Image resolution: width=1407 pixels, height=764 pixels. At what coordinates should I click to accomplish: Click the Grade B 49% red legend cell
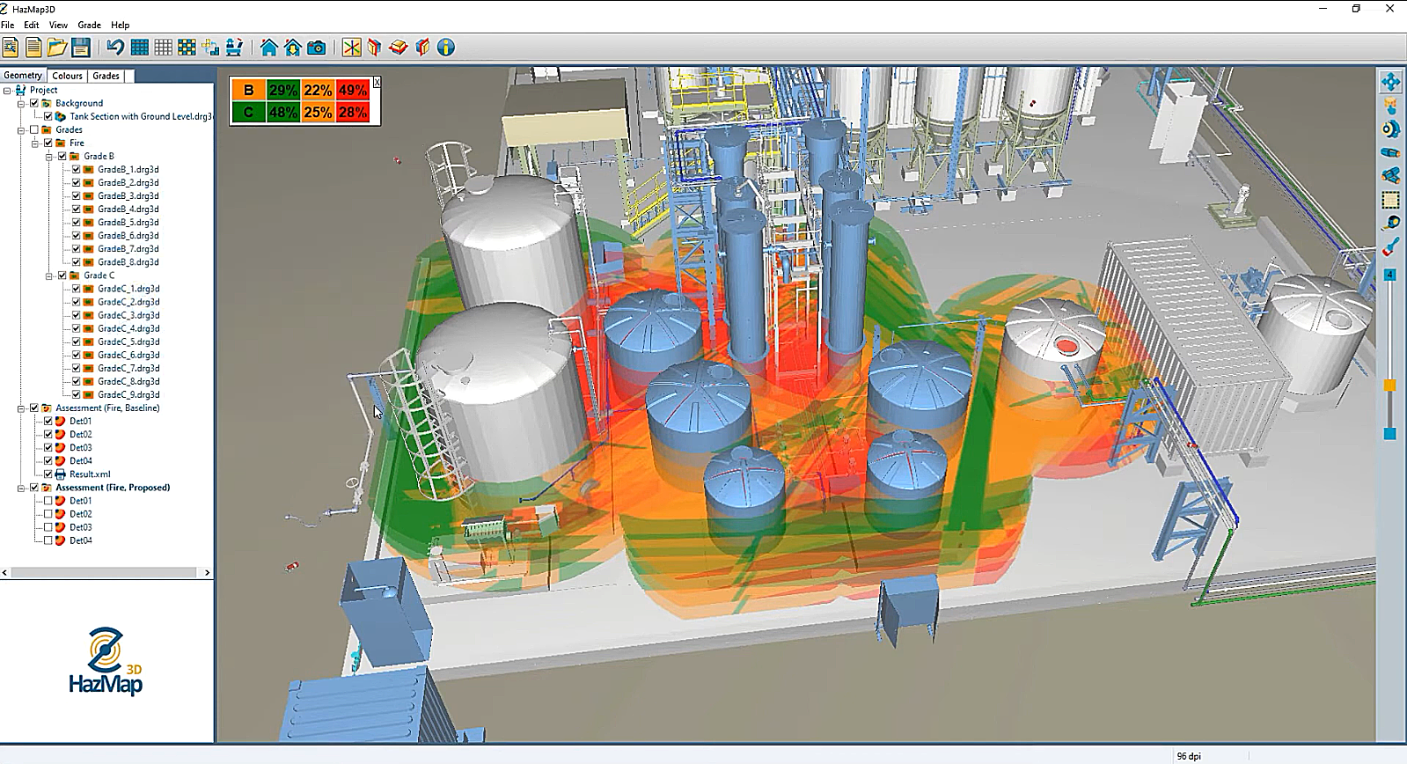pyautogui.click(x=353, y=90)
